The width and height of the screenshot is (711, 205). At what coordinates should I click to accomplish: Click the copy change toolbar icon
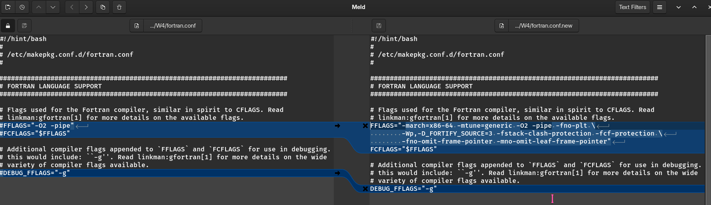(x=103, y=7)
